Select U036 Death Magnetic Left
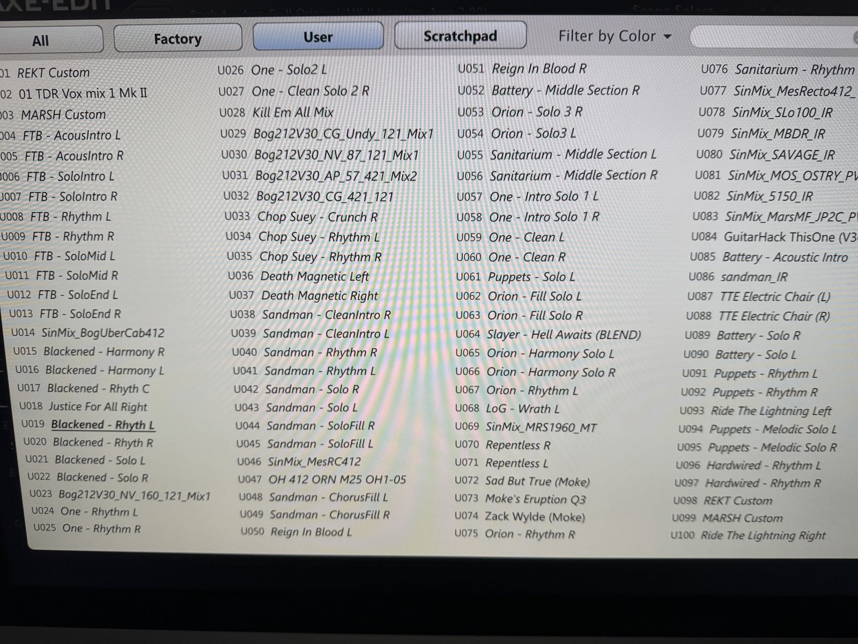This screenshot has width=858, height=644. coord(298,276)
